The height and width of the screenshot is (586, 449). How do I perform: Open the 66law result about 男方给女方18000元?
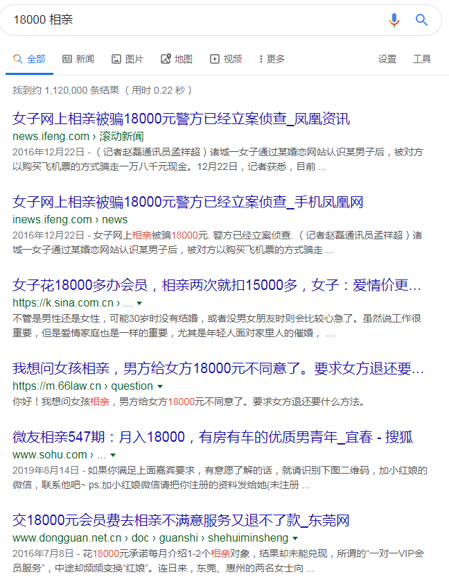(218, 368)
